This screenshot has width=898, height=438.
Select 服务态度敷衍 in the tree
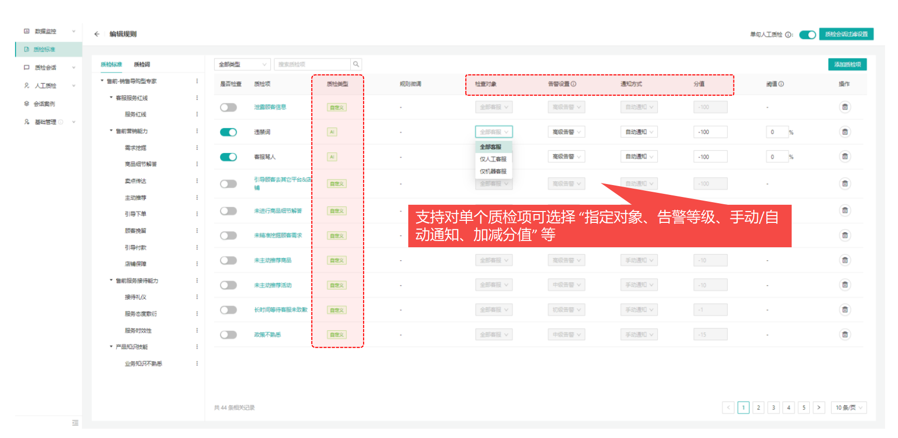141,314
